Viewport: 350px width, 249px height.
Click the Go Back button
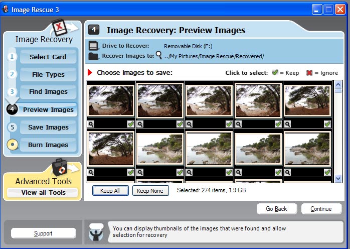[x=277, y=209]
